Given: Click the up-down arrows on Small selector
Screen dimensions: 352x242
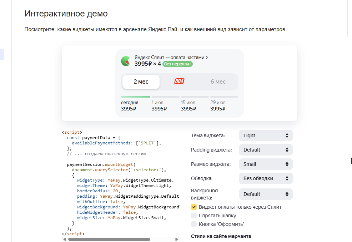Looking at the screenshot, I should (x=287, y=164).
